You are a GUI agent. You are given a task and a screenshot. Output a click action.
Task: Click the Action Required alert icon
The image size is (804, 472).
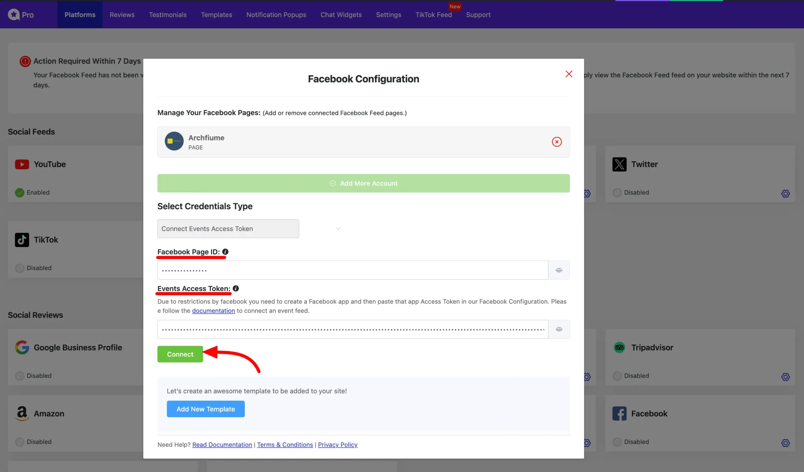[x=25, y=61]
